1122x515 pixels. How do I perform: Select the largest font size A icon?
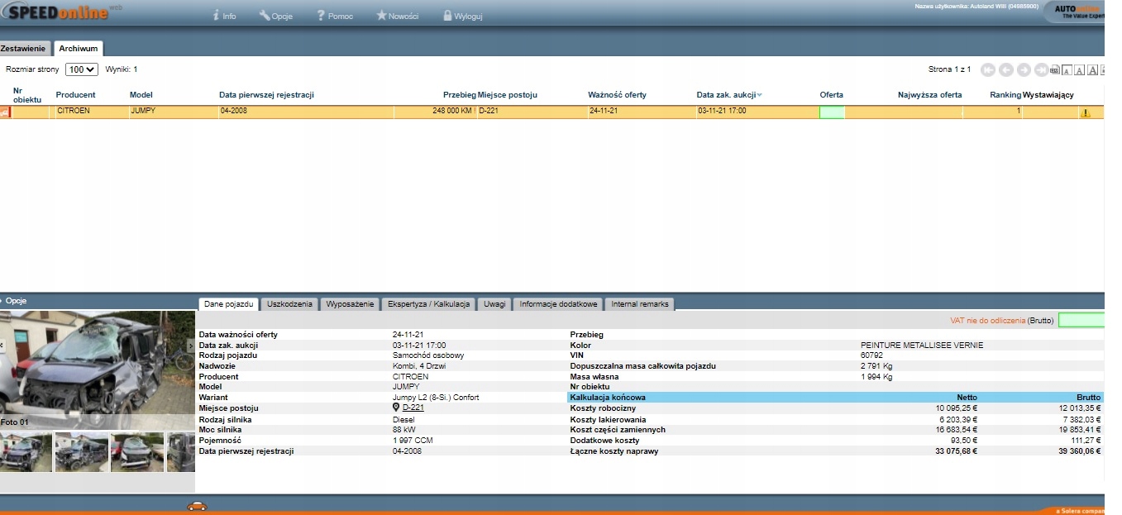(x=1093, y=70)
